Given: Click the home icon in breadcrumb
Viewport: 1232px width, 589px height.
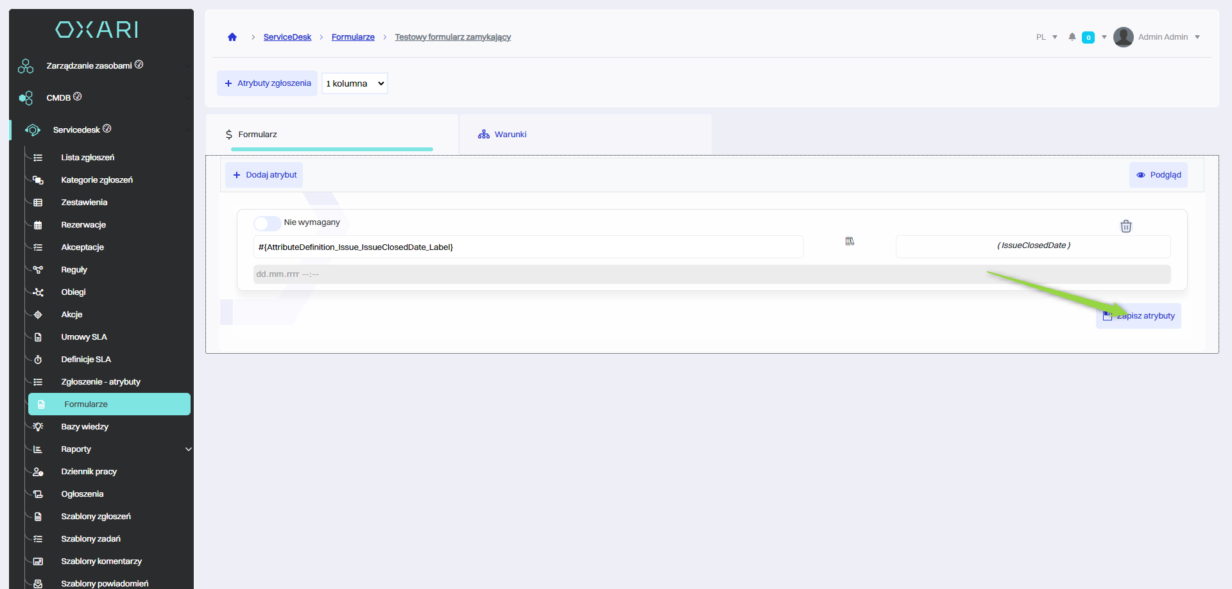Looking at the screenshot, I should click(232, 37).
